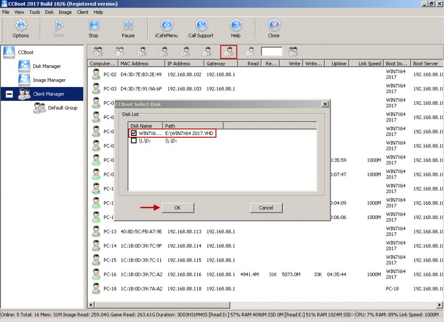Click the search clients group icon

tap(293, 52)
